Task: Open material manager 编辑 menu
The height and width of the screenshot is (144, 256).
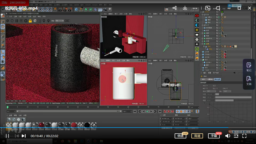Action: pos(15,115)
